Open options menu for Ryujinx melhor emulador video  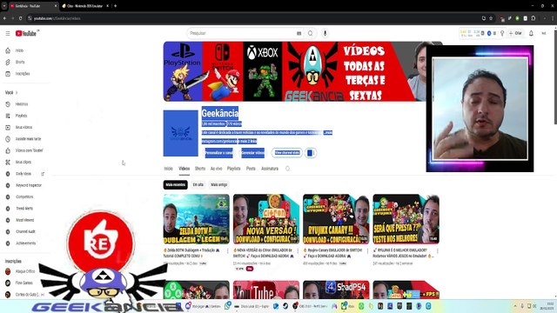click(x=437, y=251)
